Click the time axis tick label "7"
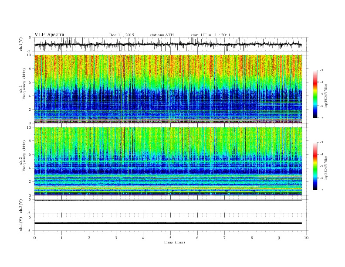The height and width of the screenshot is (267, 345). pyautogui.click(x=225, y=238)
